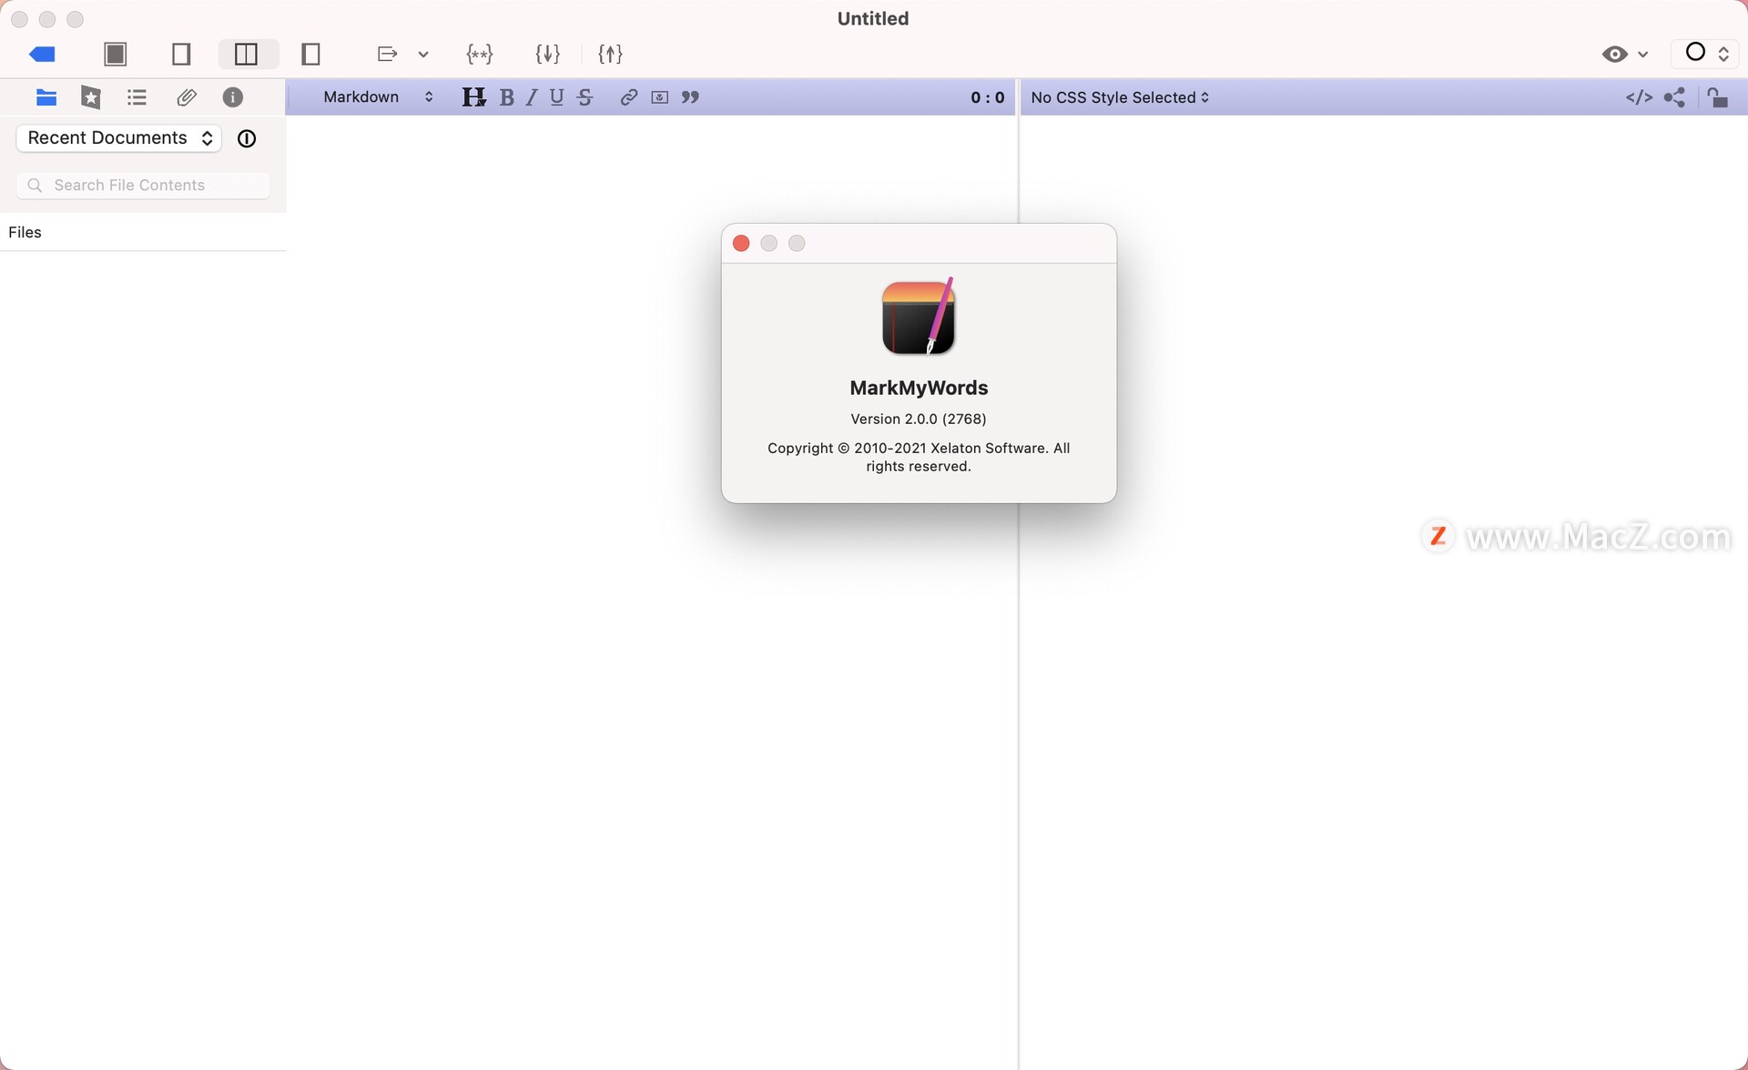Insert a link with the chain icon
Viewport: 1748px width, 1070px height.
pos(628,97)
